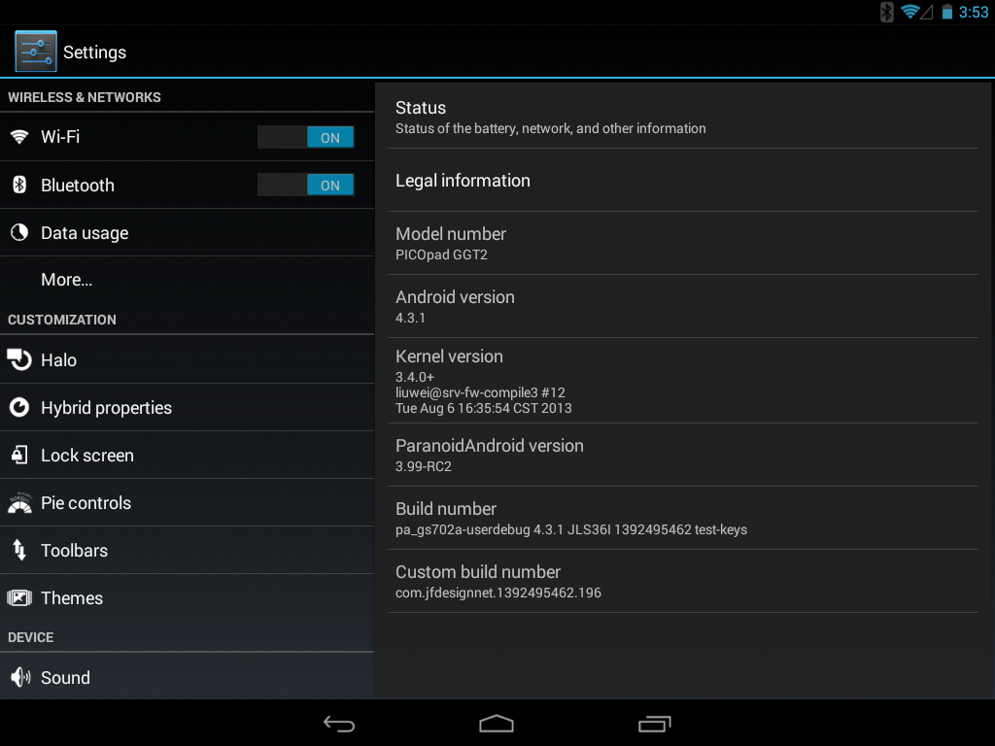This screenshot has height=746, width=995.
Task: Select the Lock screen icon
Action: click(x=19, y=455)
